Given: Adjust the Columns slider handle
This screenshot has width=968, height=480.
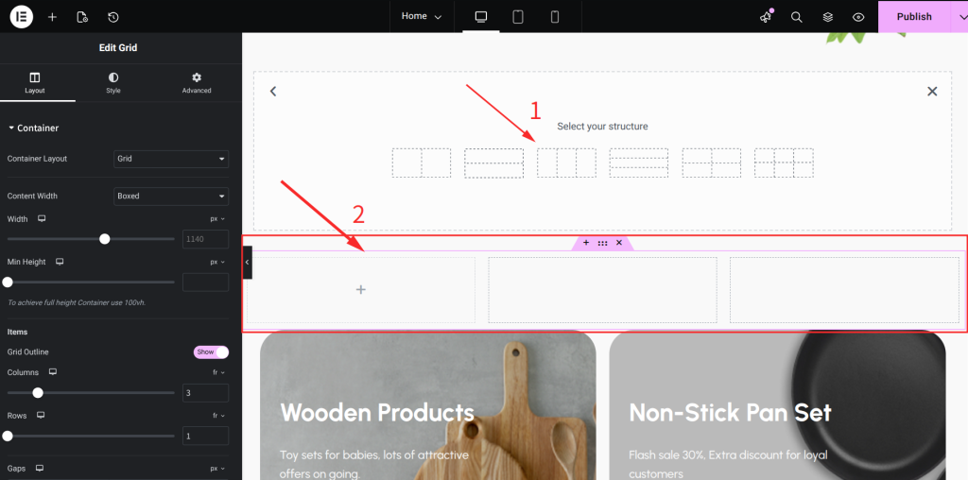Looking at the screenshot, I should (38, 392).
